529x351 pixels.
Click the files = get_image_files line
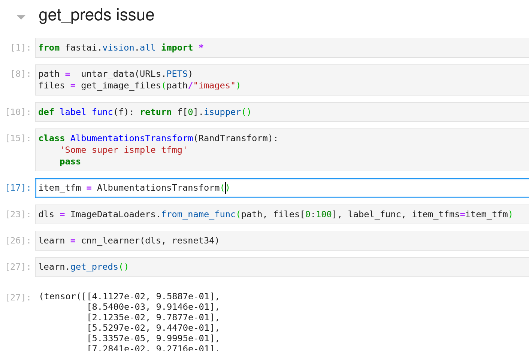pos(139,85)
